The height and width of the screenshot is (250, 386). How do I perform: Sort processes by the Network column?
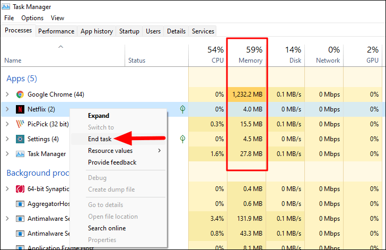pyautogui.click(x=324, y=56)
